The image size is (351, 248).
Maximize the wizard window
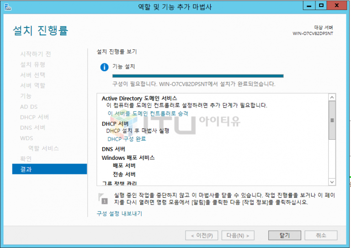point(321,6)
